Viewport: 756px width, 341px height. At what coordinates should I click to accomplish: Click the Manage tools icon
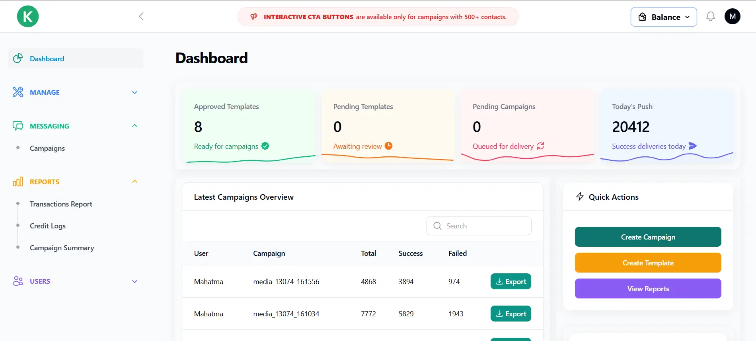coord(18,92)
